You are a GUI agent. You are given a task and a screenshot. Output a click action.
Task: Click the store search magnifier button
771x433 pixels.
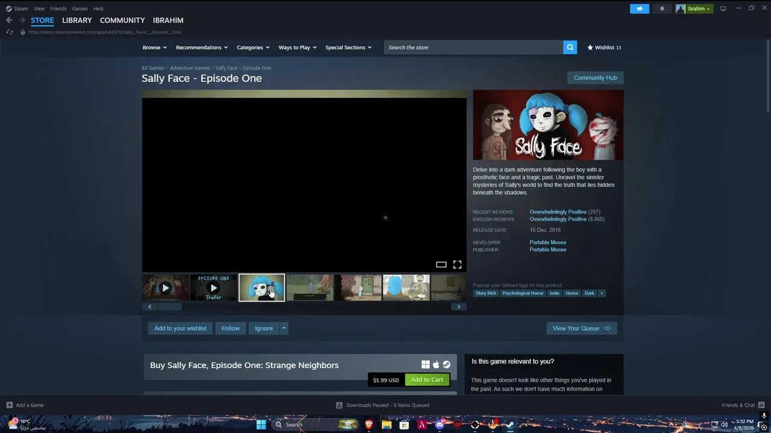point(570,48)
